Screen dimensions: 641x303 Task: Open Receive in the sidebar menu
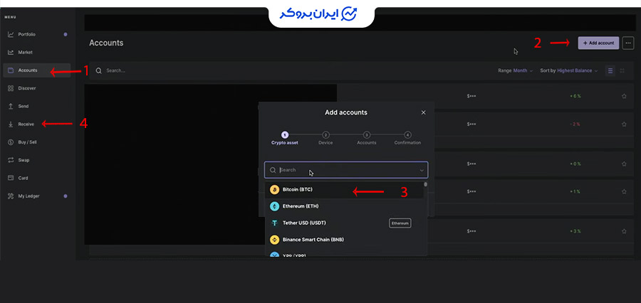(26, 124)
